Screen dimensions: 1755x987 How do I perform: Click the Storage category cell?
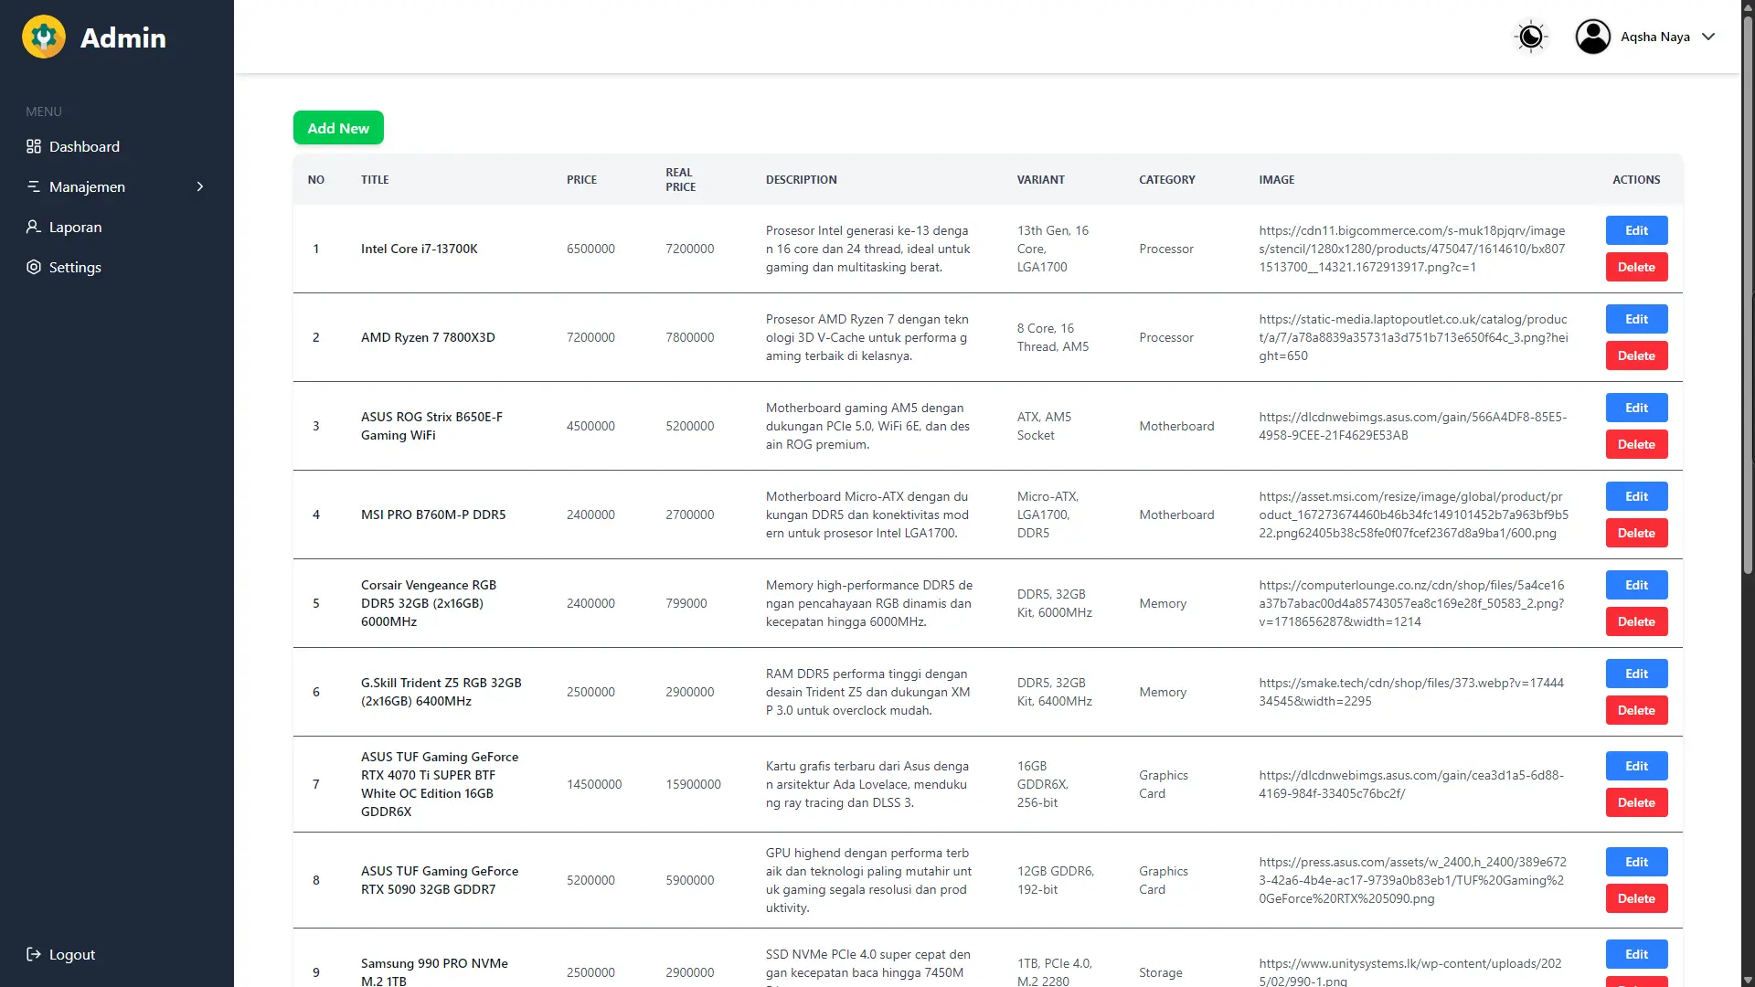click(1160, 972)
